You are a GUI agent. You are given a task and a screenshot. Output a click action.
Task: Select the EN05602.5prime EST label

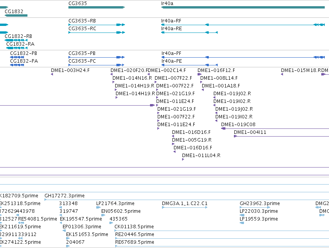(121, 211)
